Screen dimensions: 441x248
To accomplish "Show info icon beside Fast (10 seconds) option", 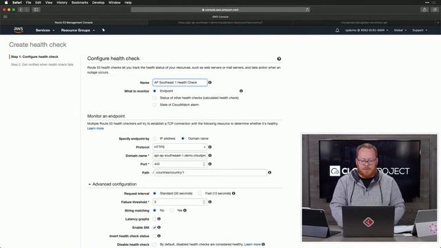I will click(x=234, y=193).
